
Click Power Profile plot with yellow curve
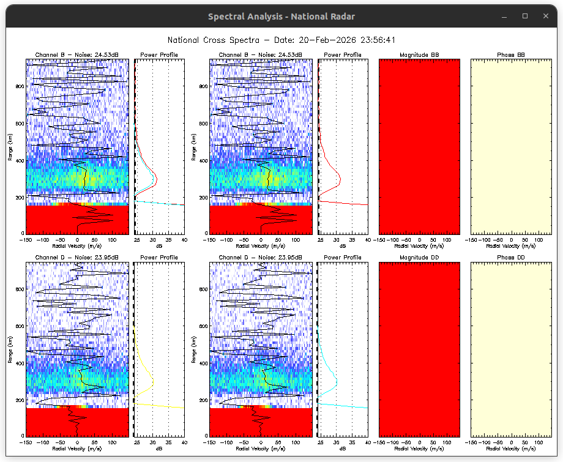pyautogui.click(x=159, y=348)
